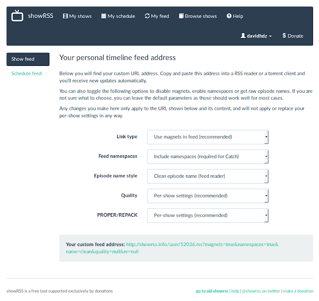Open the @showrss on twitter link
Image resolution: width=319 pixels, height=301 pixels.
pos(261,291)
